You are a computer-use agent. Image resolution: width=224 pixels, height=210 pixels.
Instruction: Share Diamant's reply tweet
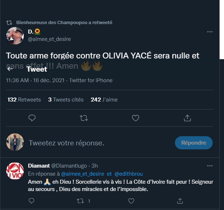click(180, 201)
